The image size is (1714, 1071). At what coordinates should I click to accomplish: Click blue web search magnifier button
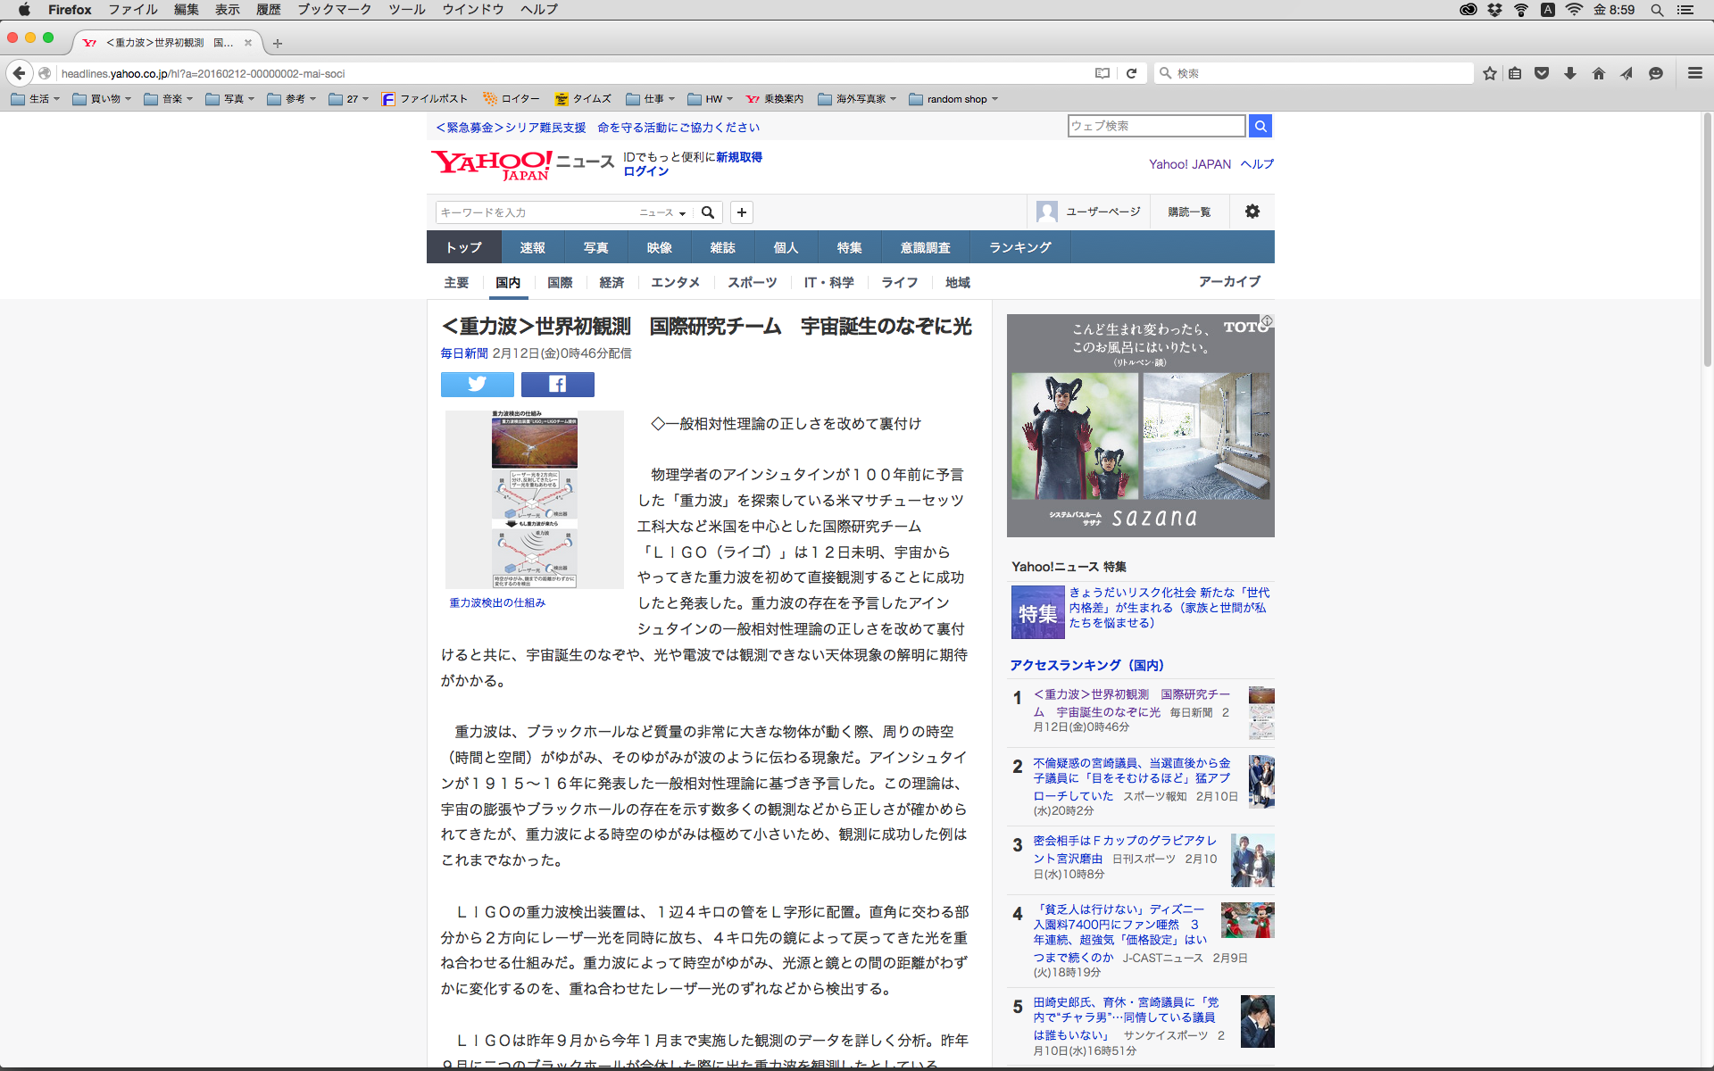1260,126
